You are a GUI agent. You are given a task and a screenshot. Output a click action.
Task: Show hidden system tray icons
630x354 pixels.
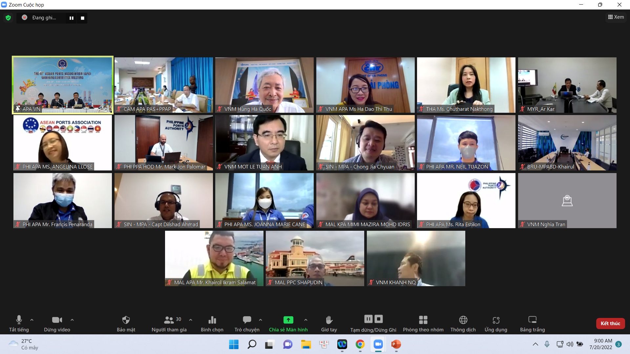(x=535, y=344)
